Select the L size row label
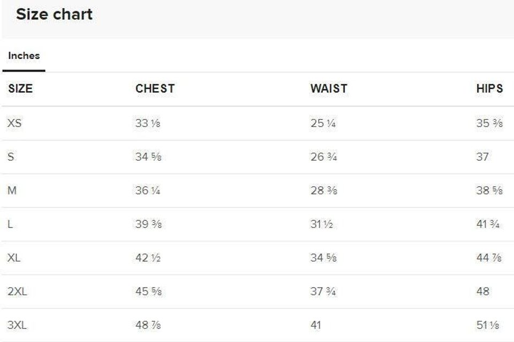 tap(10, 225)
